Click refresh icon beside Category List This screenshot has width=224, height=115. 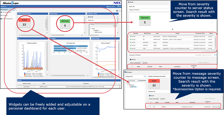[144, 76]
